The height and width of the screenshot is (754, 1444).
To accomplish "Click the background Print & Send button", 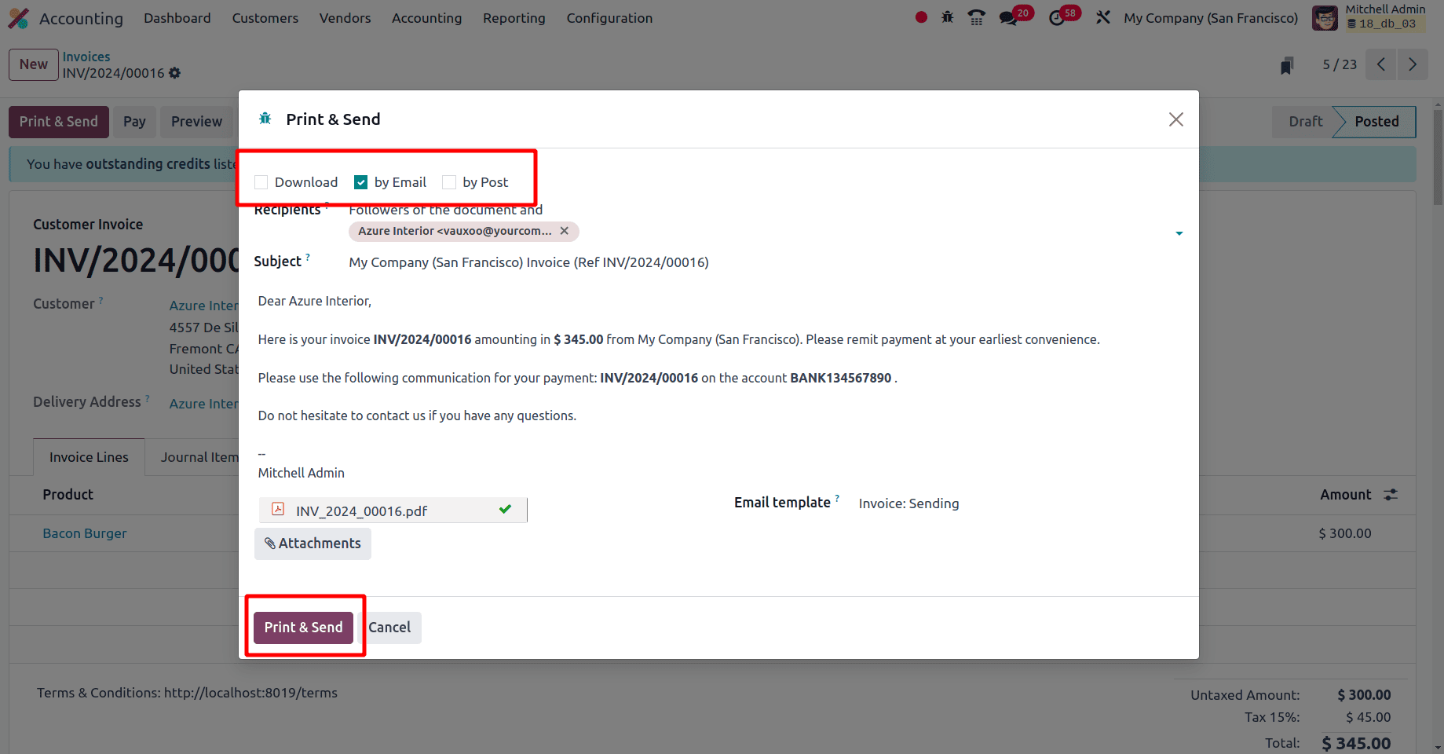I will [59, 122].
